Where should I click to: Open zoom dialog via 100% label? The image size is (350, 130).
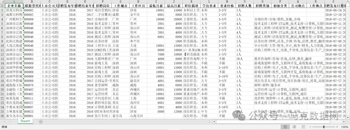[x=344, y=127]
